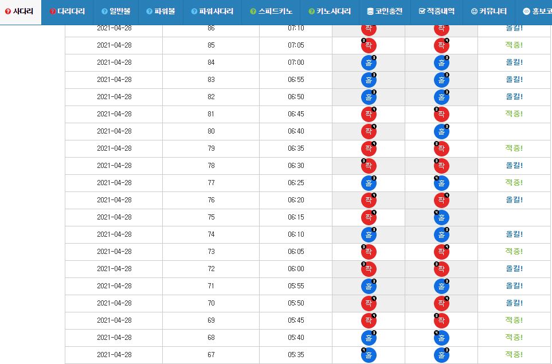552x364 pixels.
Task: Click round number 76
Action: 211,200
